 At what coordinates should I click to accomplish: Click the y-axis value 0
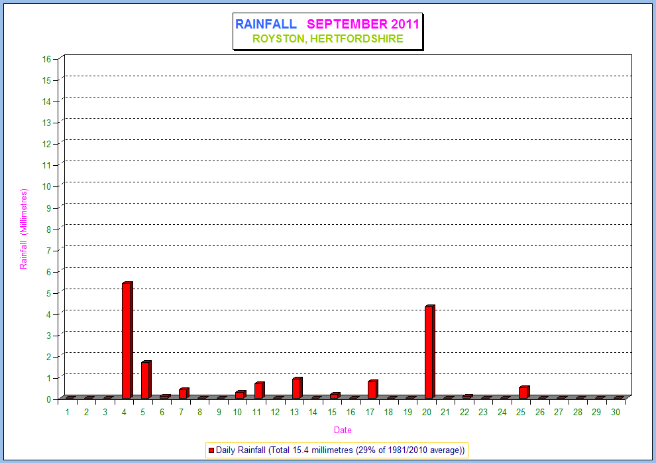(48, 399)
